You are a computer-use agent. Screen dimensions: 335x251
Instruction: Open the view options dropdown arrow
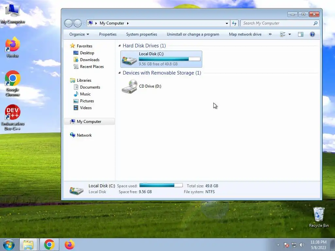coord(290,34)
